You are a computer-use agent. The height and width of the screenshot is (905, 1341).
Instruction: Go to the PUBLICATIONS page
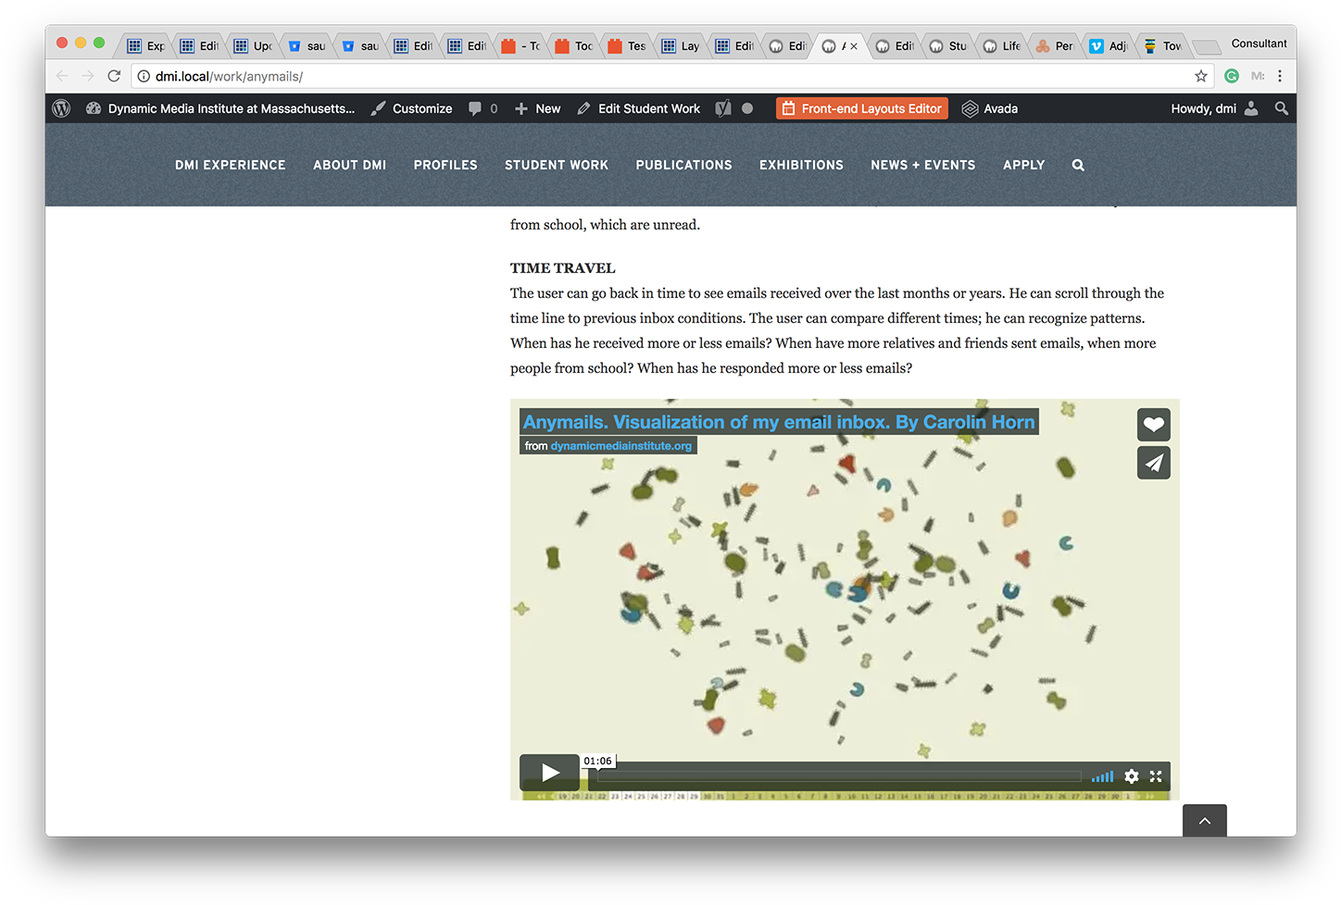[x=683, y=166]
